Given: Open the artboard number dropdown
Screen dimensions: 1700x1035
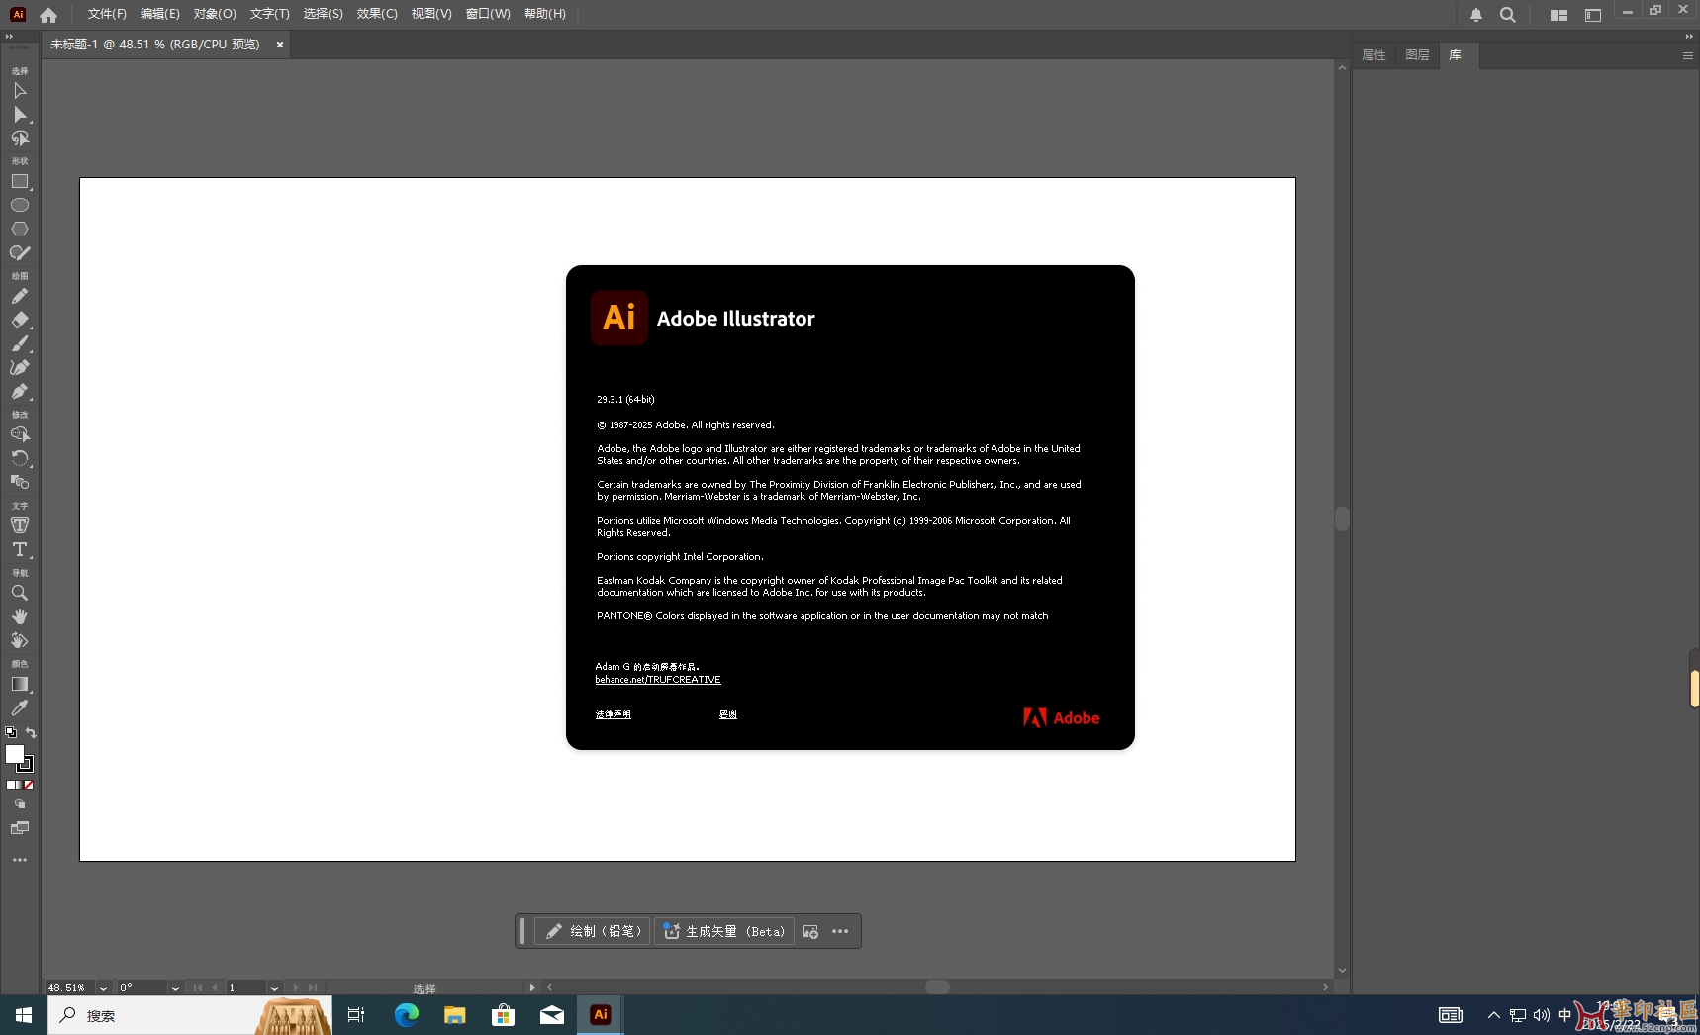Looking at the screenshot, I should coord(274,988).
